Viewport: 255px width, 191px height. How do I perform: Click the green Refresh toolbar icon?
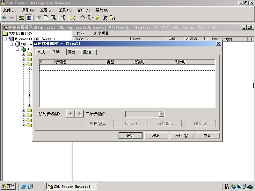pos(46,18)
